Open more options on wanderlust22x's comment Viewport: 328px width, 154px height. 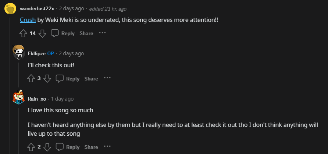(102, 33)
